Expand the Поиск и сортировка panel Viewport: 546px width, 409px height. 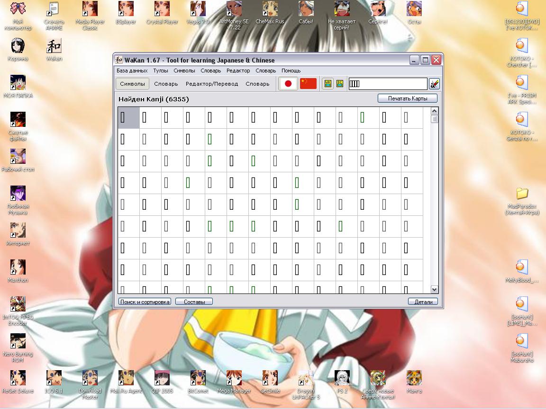(x=145, y=302)
